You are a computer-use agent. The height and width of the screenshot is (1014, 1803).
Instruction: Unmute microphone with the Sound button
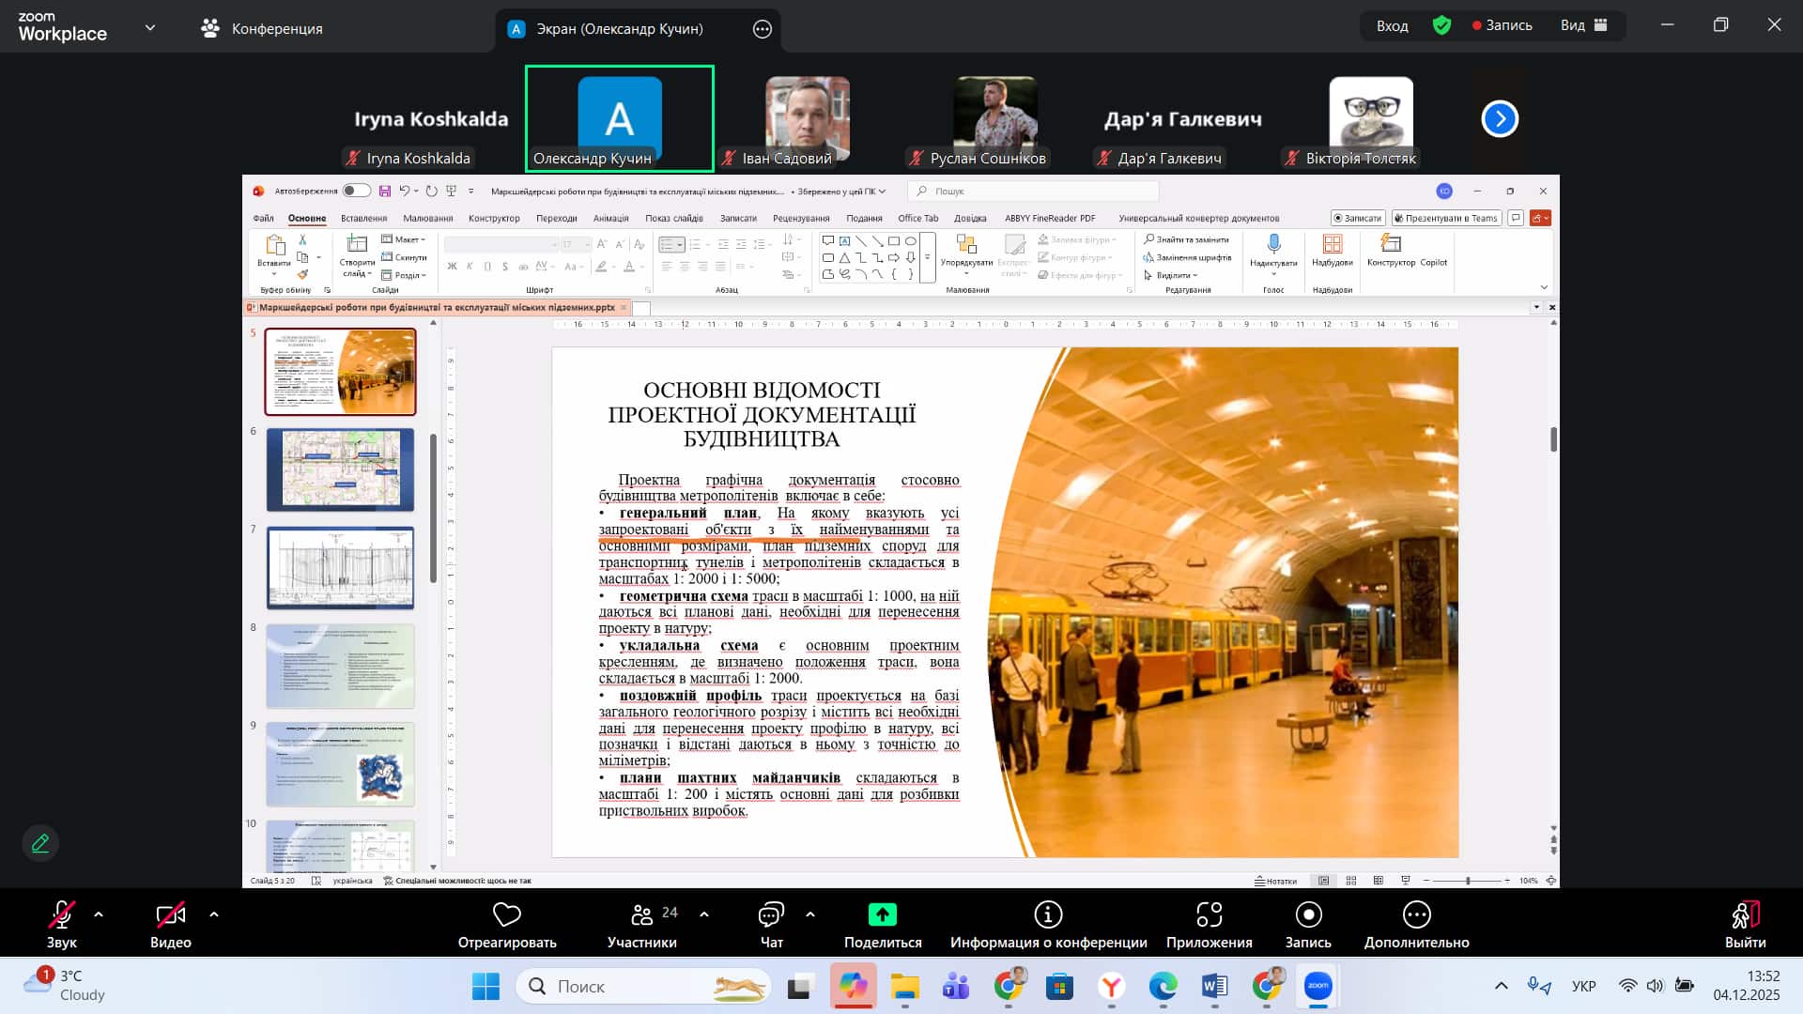click(62, 914)
